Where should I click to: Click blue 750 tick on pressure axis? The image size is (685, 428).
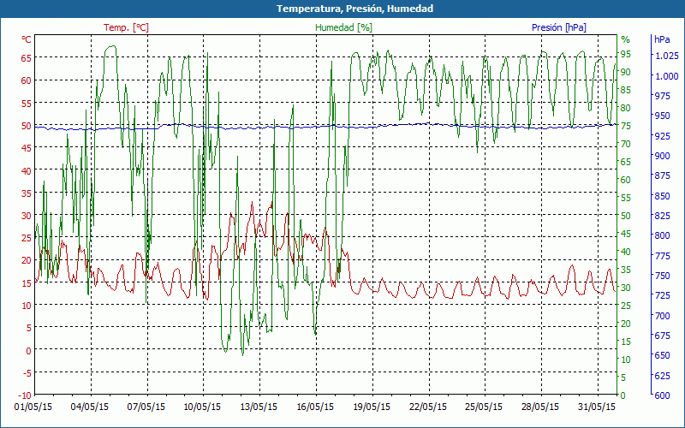click(662, 276)
